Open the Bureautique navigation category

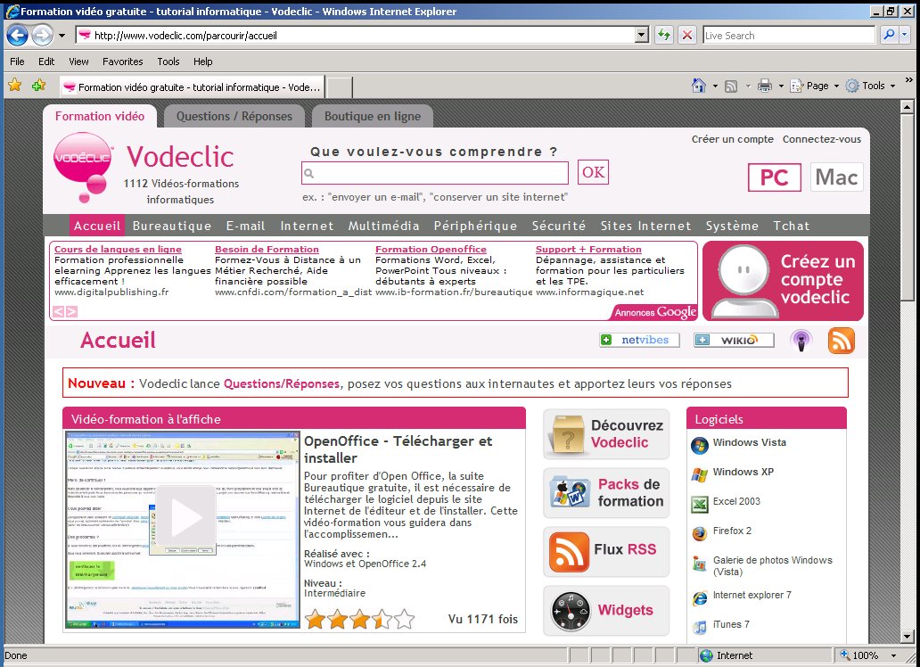(x=172, y=226)
